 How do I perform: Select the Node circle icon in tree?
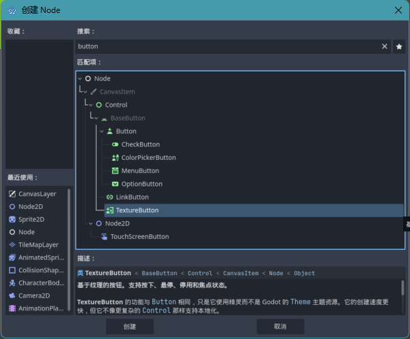(x=88, y=78)
